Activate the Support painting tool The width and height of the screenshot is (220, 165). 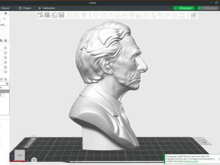pos(139,15)
